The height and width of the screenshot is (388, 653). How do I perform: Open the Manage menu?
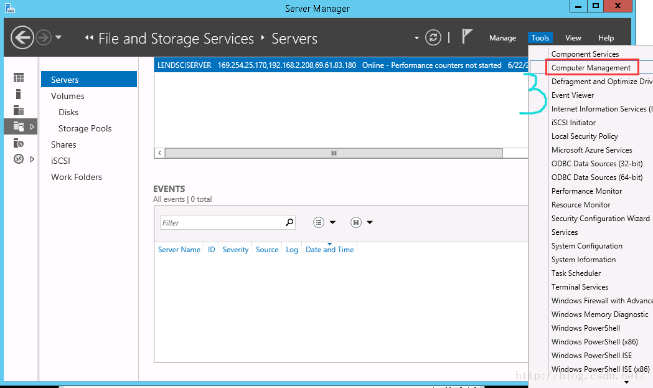pos(502,38)
